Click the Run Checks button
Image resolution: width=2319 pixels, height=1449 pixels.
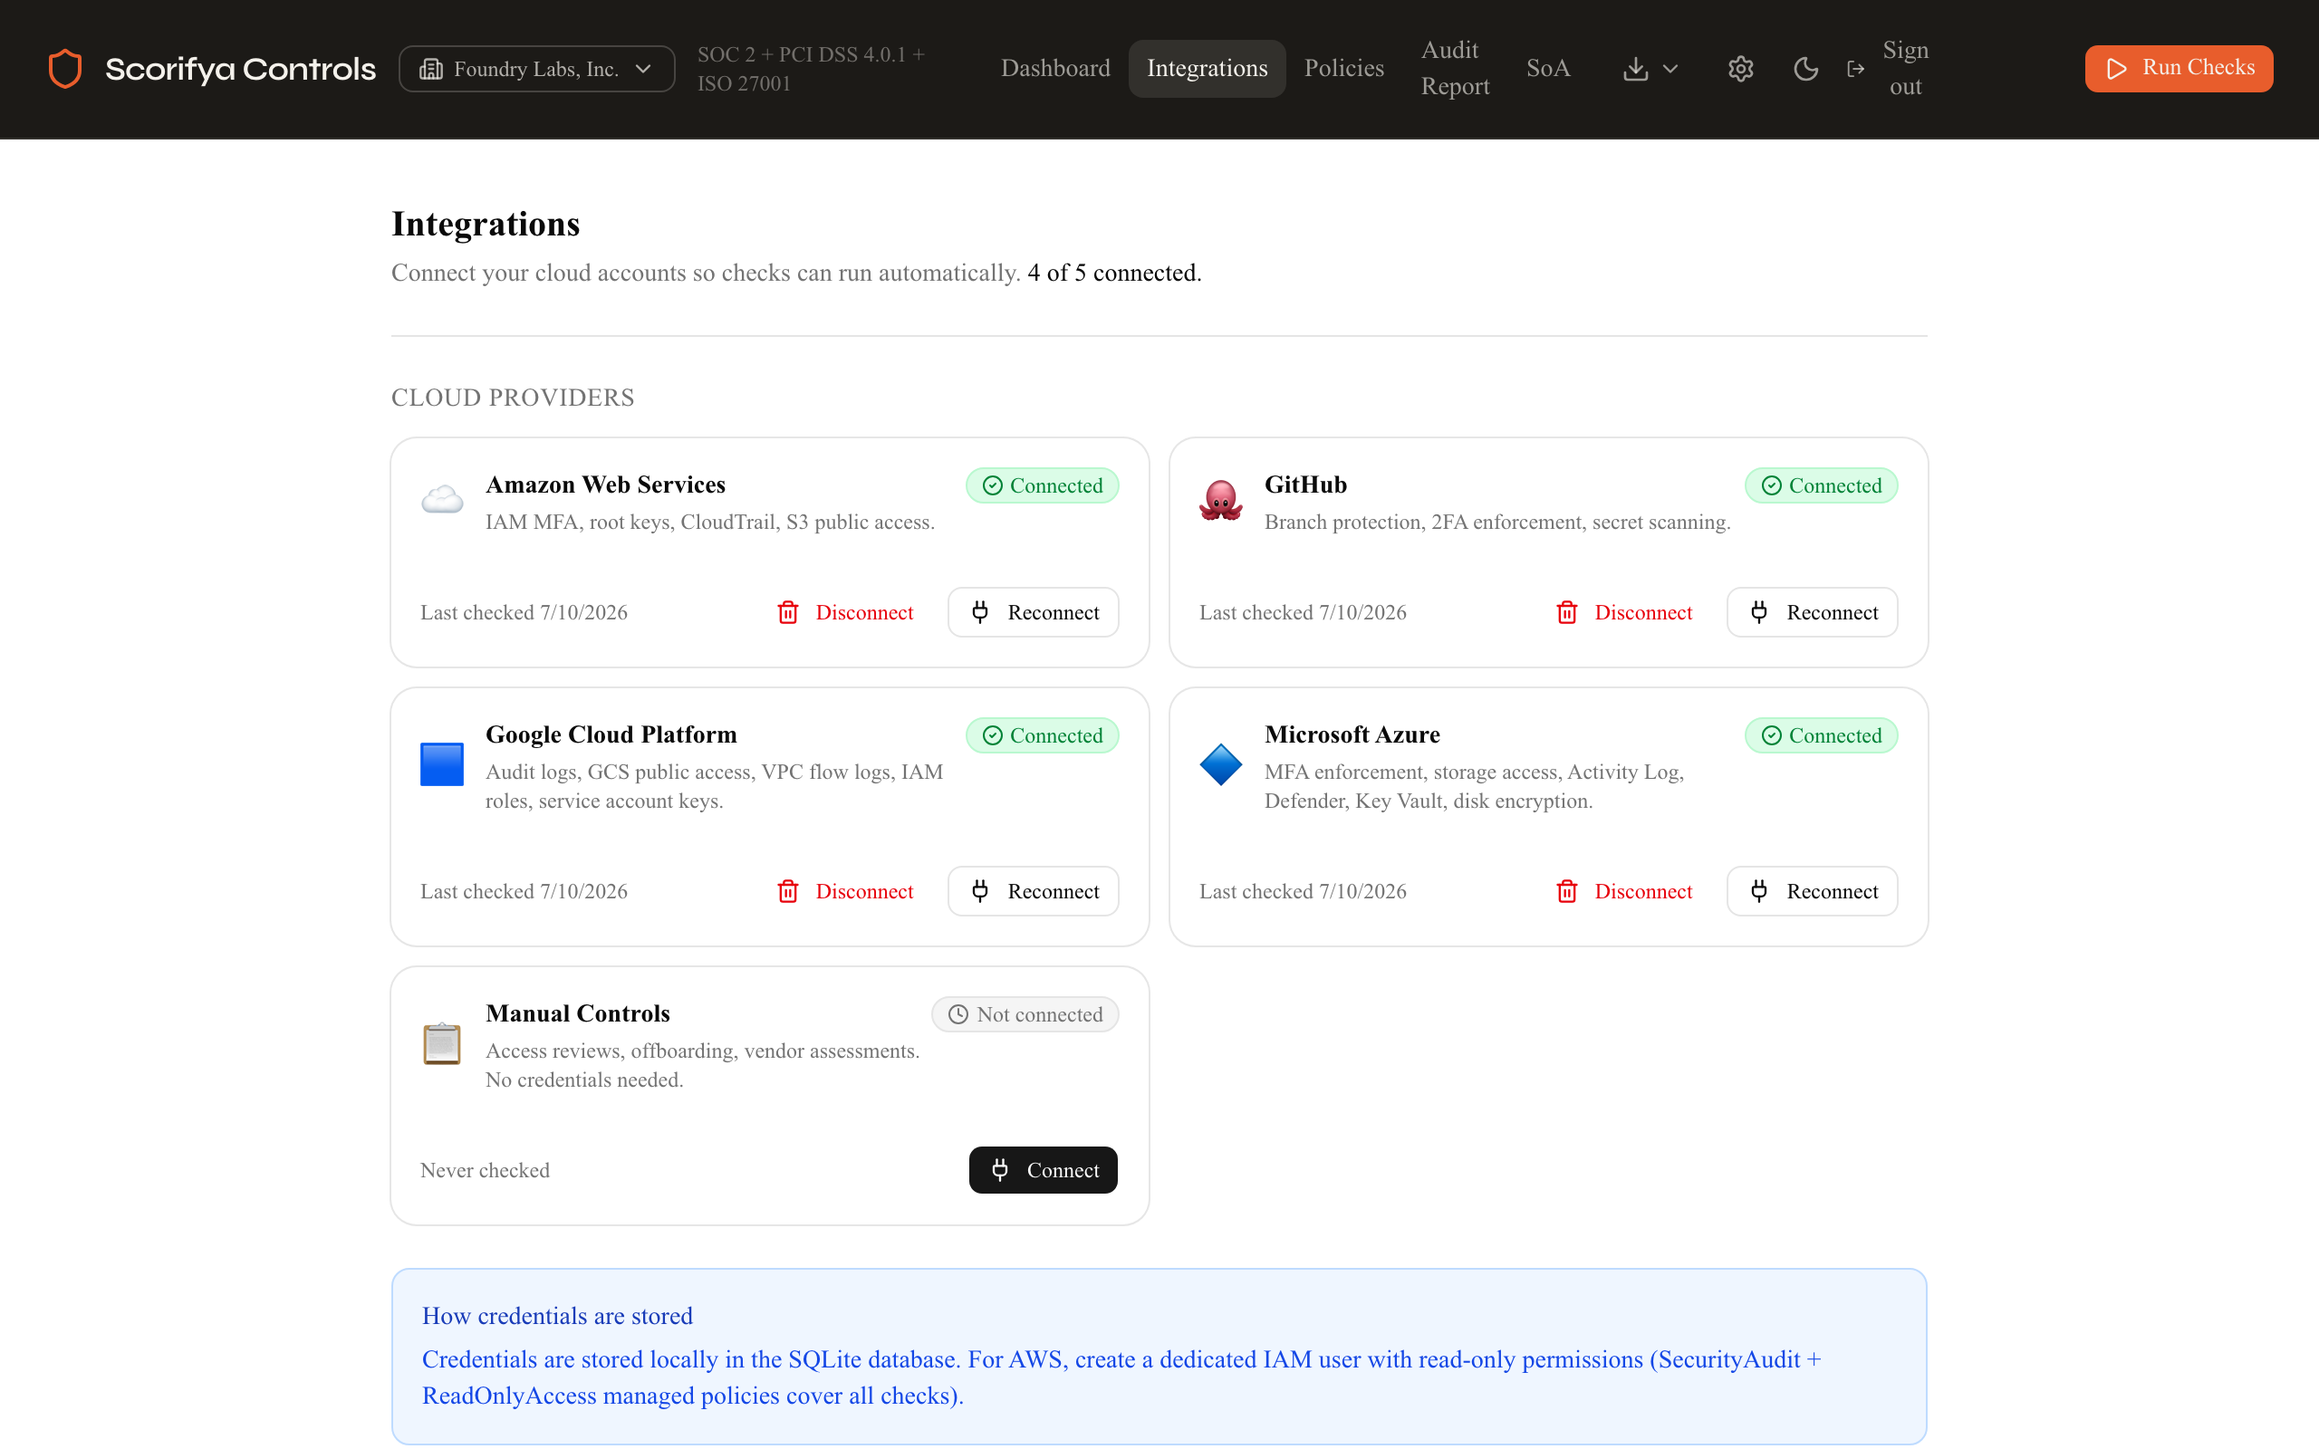click(2178, 68)
